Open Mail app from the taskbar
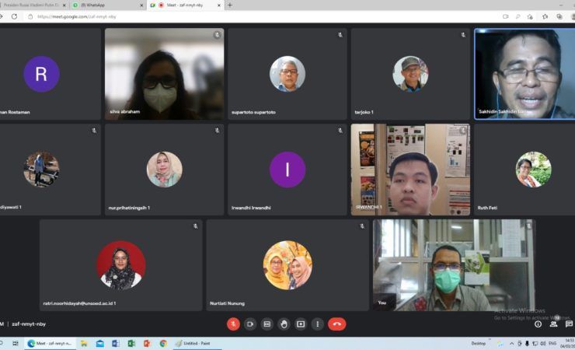575x350 pixels. click(99, 344)
